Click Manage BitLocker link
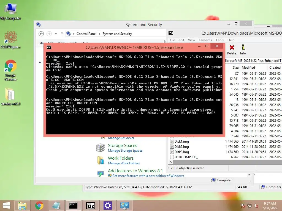This screenshot has width=282, height=211. [x=121, y=138]
